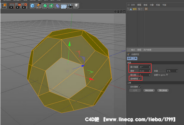Open the green array generator icon
The height and width of the screenshot is (125, 184).
point(51,6)
